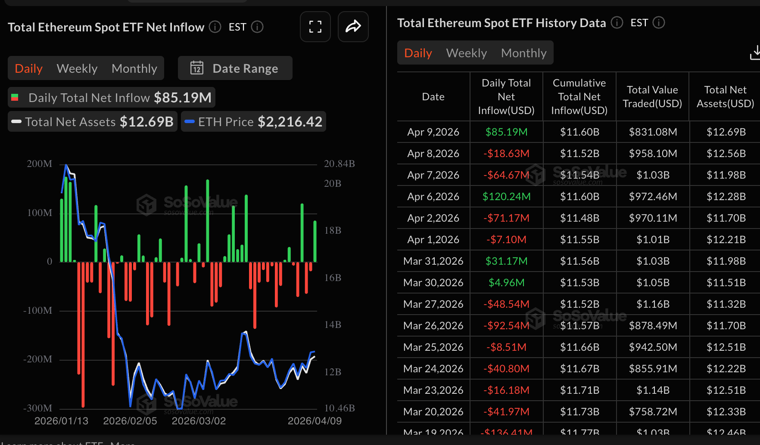Click the fullscreen expand chart icon
Viewport: 760px width, 445px height.
click(x=315, y=27)
